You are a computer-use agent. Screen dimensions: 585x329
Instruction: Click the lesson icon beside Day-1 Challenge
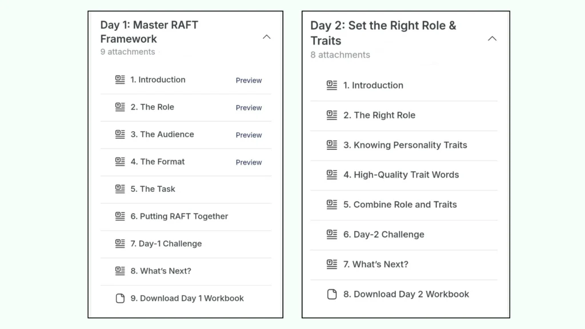120,244
